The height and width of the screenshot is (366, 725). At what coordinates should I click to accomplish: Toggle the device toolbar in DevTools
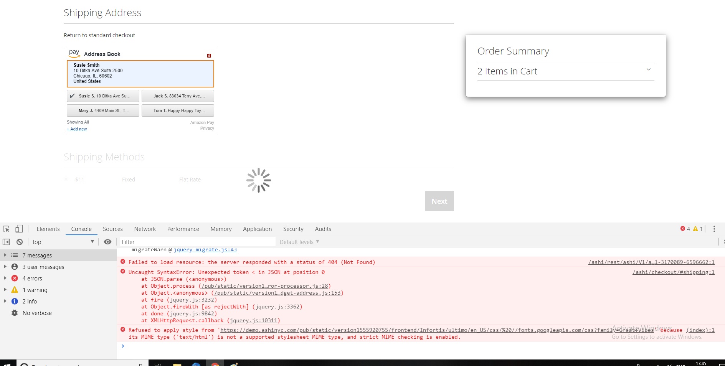click(x=18, y=229)
